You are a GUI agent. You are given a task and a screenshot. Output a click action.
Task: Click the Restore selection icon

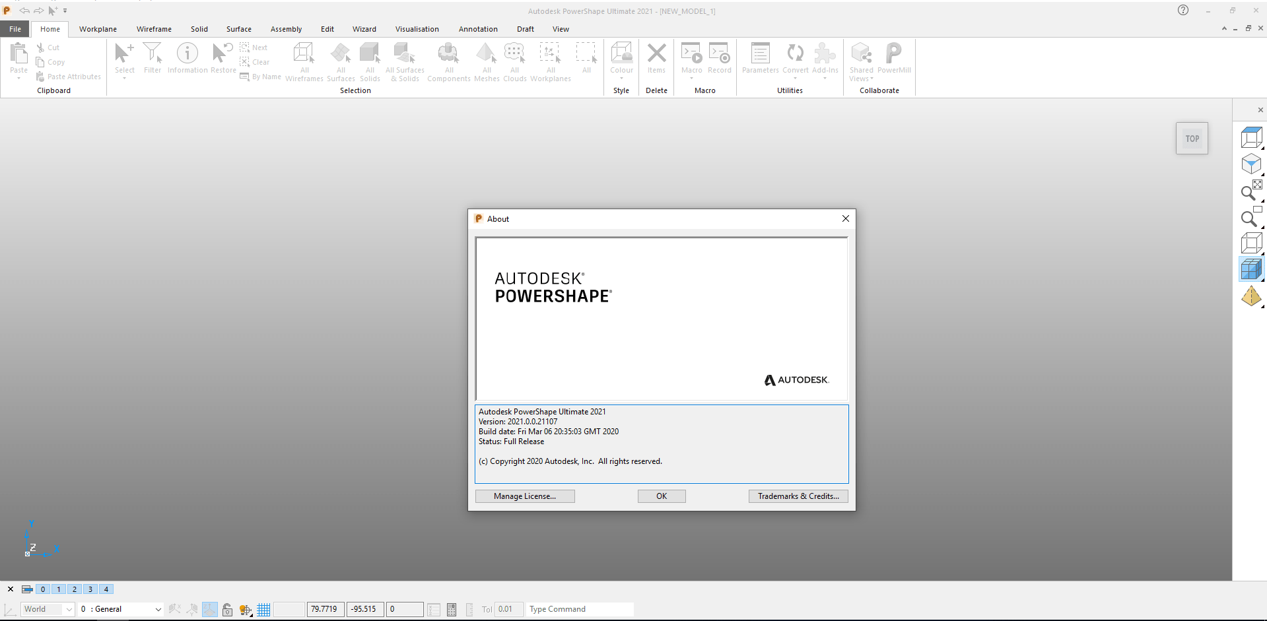tap(223, 53)
